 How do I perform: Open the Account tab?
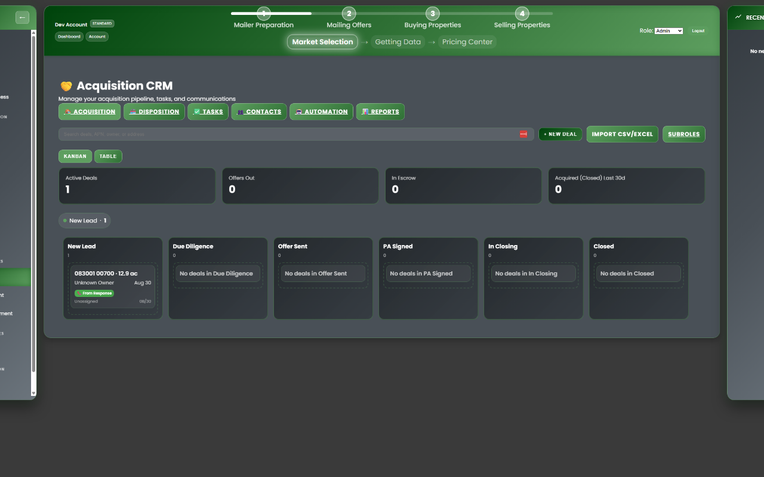[x=97, y=36]
